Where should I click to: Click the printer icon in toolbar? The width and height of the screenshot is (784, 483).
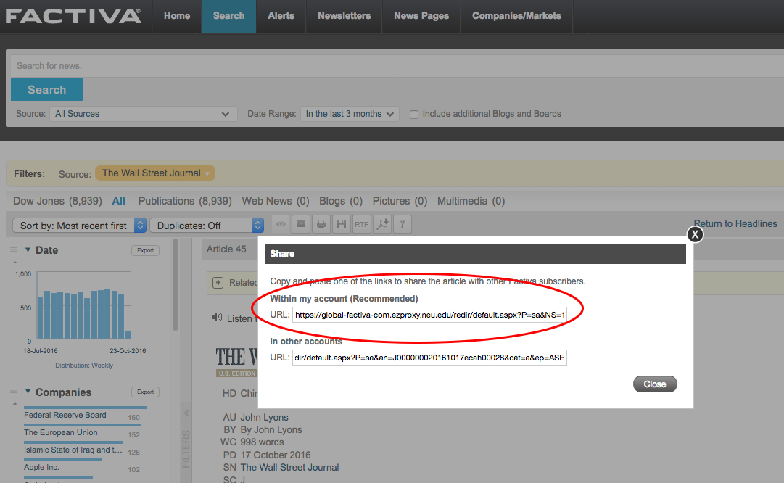[x=321, y=224]
